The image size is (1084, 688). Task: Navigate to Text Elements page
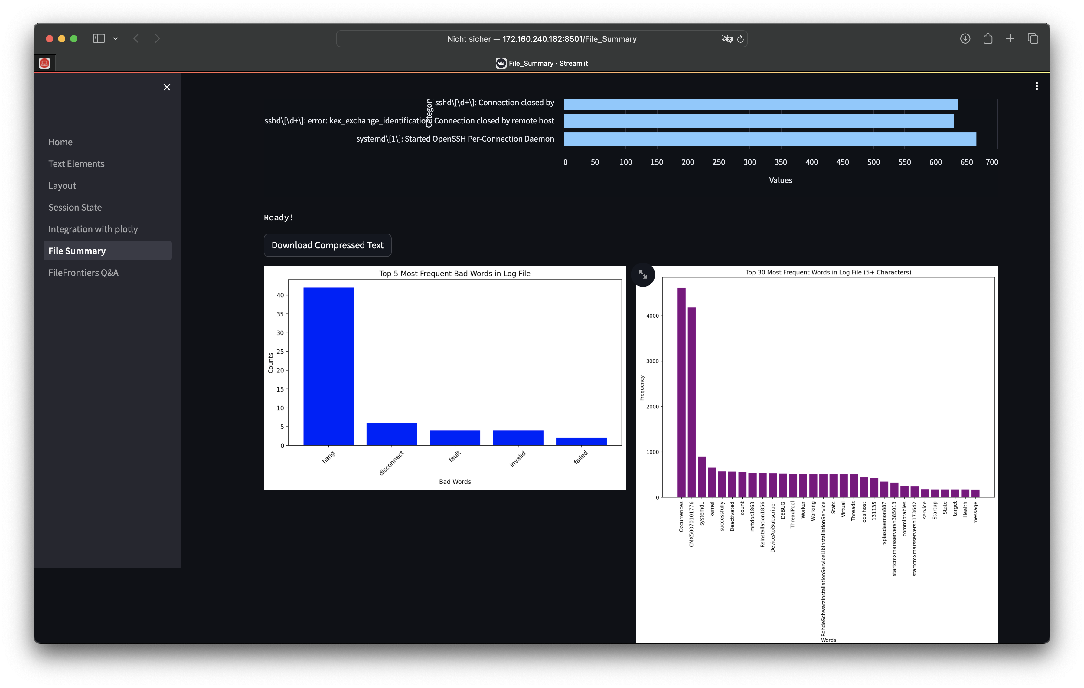pos(77,164)
